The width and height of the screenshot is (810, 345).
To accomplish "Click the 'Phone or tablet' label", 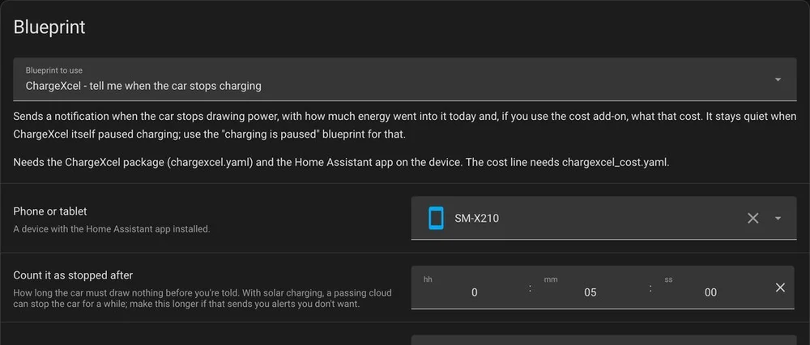I will point(50,211).
